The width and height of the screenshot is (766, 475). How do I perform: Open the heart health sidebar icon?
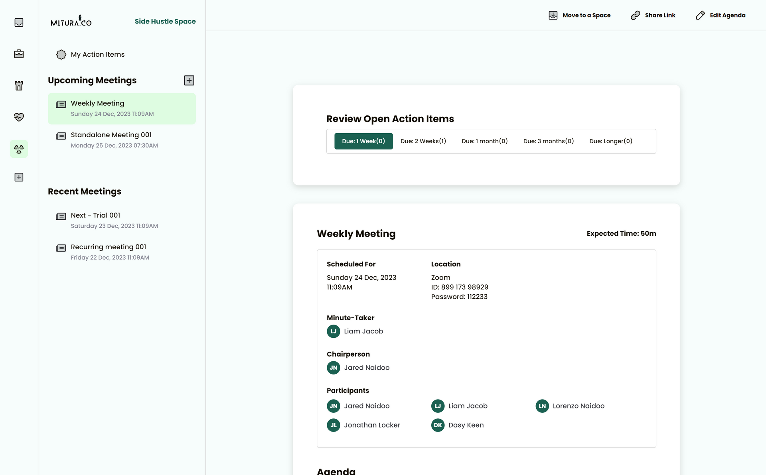coord(19,117)
